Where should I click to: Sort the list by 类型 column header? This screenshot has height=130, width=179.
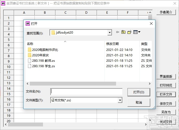[x=146, y=44]
